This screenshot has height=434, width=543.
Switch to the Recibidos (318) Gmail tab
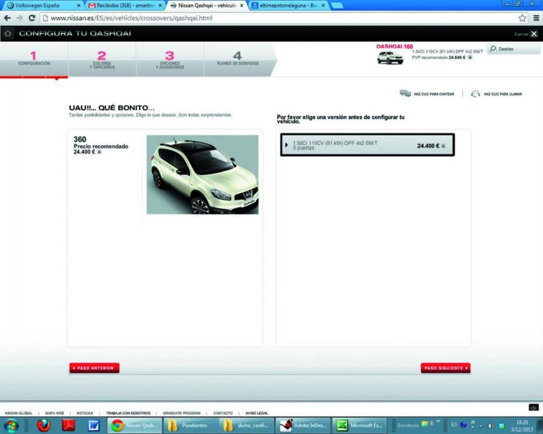coord(125,5)
